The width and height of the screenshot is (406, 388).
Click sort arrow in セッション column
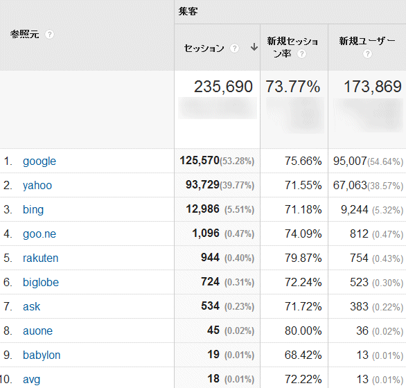click(254, 47)
